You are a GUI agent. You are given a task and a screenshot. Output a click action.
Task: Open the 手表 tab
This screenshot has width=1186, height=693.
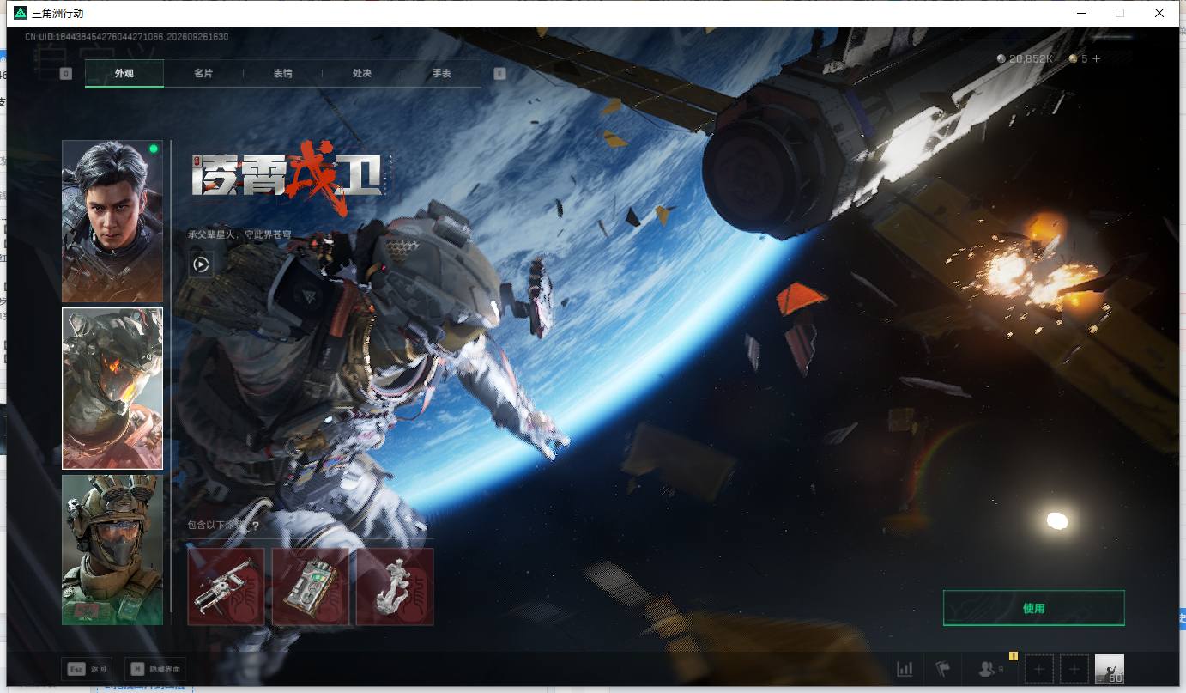pos(441,74)
